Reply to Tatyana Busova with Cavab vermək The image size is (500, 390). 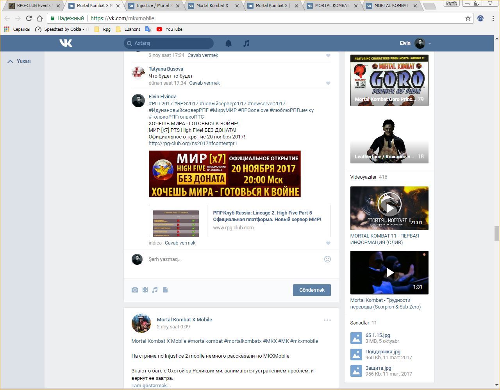204,83
